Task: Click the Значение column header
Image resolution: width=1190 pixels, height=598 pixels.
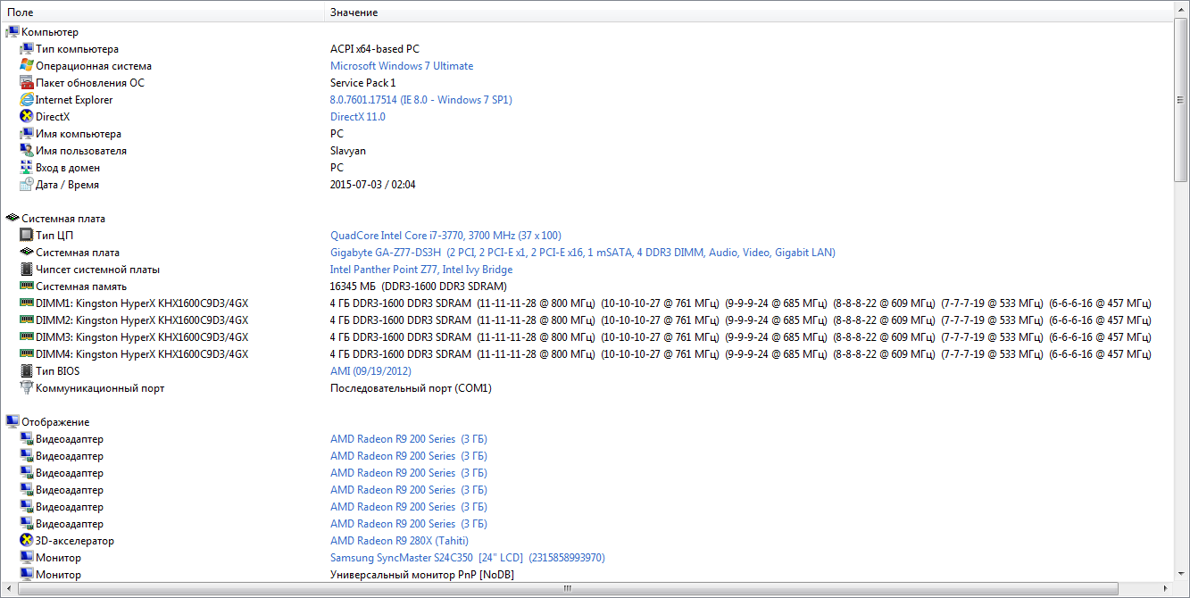Action: click(750, 12)
